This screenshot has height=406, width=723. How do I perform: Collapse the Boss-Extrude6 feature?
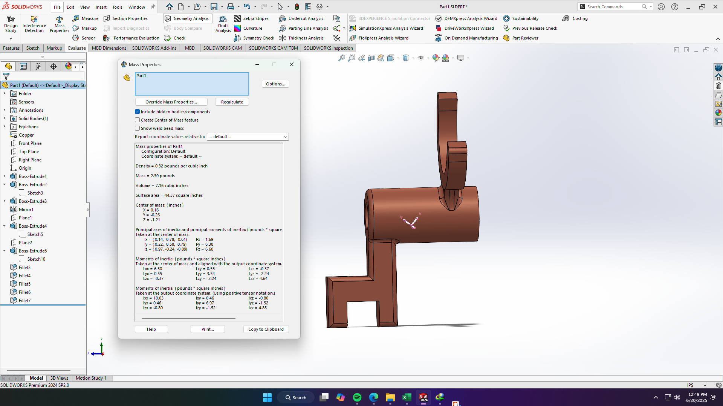pyautogui.click(x=5, y=251)
